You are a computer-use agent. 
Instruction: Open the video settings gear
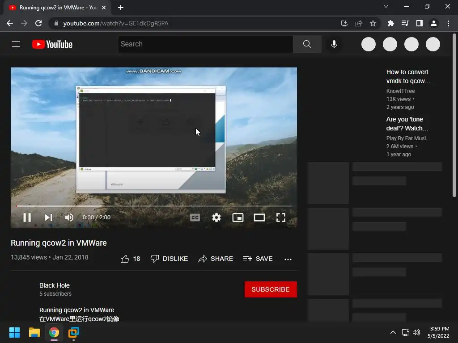[x=216, y=218]
